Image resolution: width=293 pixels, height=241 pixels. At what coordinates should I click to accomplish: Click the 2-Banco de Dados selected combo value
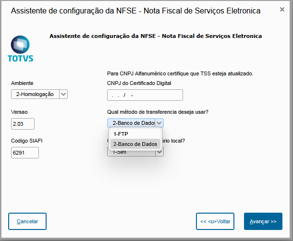131,123
